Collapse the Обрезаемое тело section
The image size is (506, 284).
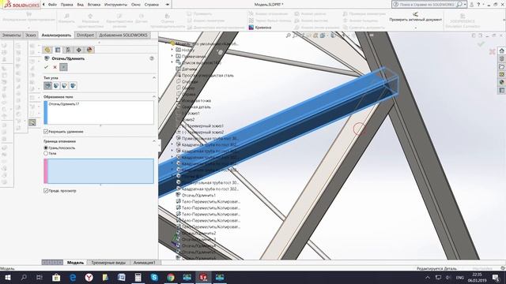[154, 96]
